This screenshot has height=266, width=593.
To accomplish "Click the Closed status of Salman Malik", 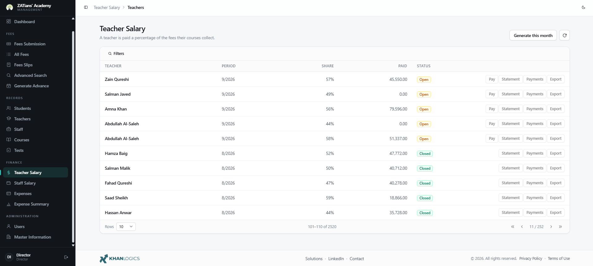I will tap(425, 168).
